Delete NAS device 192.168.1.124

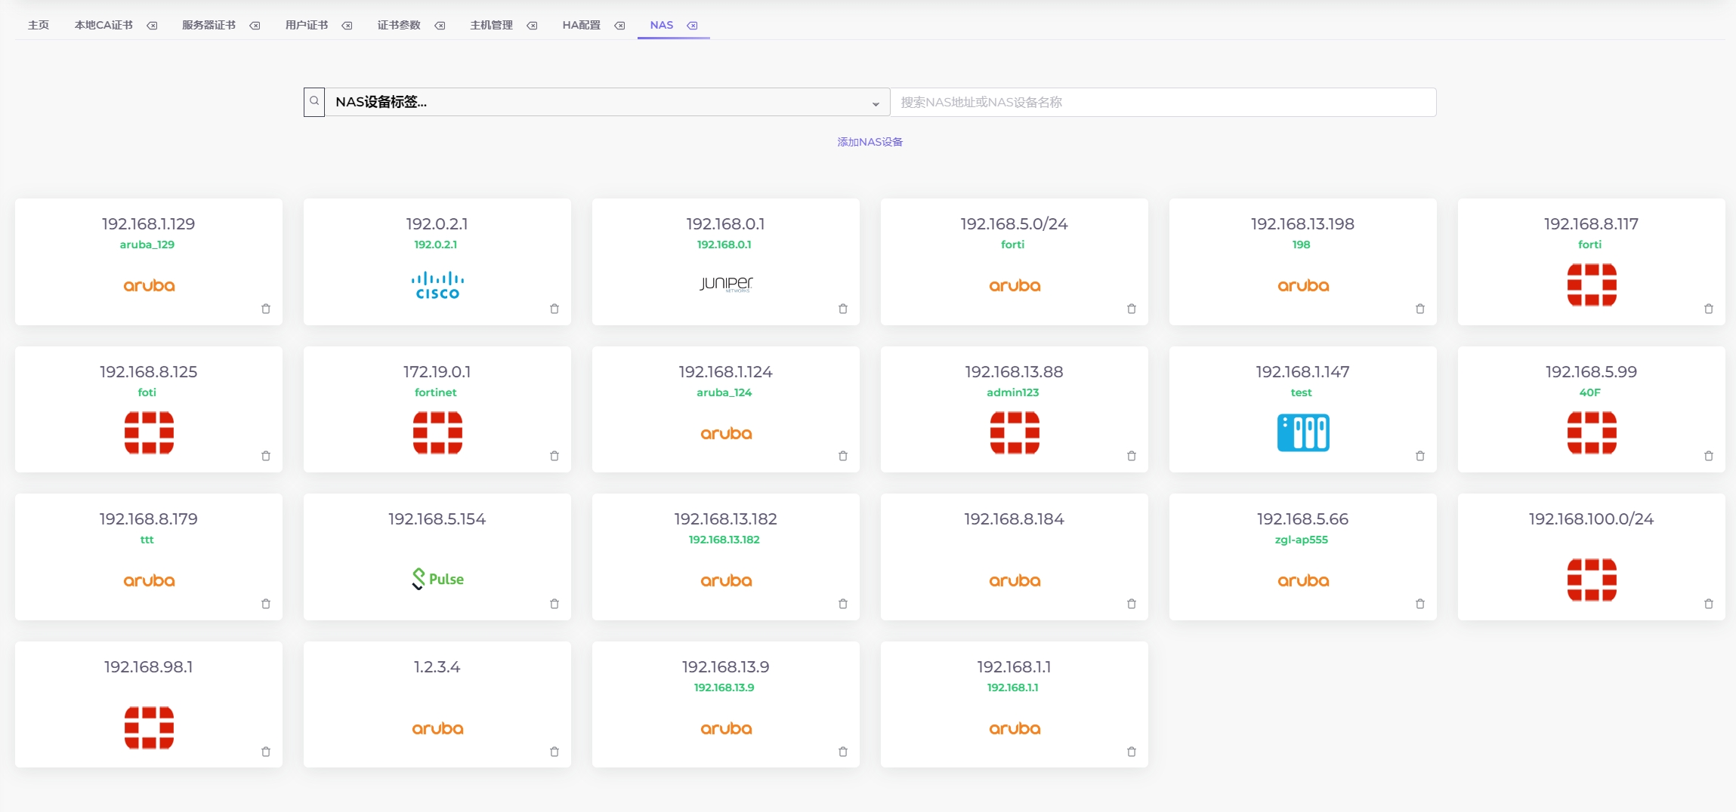point(843,456)
